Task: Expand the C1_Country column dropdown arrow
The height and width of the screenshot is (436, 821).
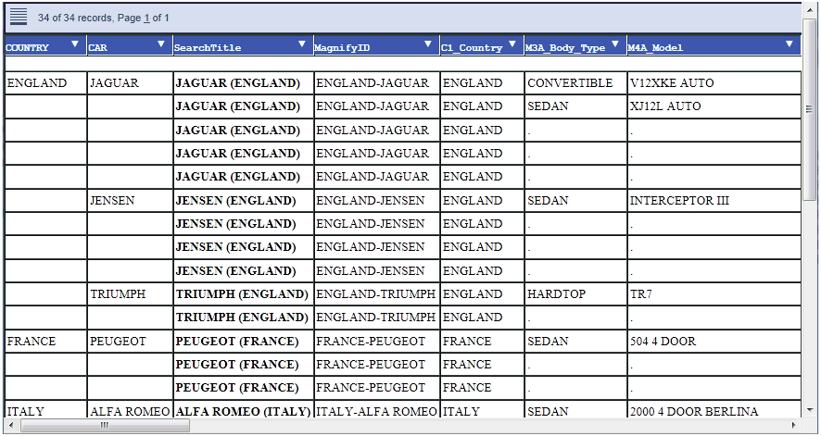Action: [x=512, y=44]
